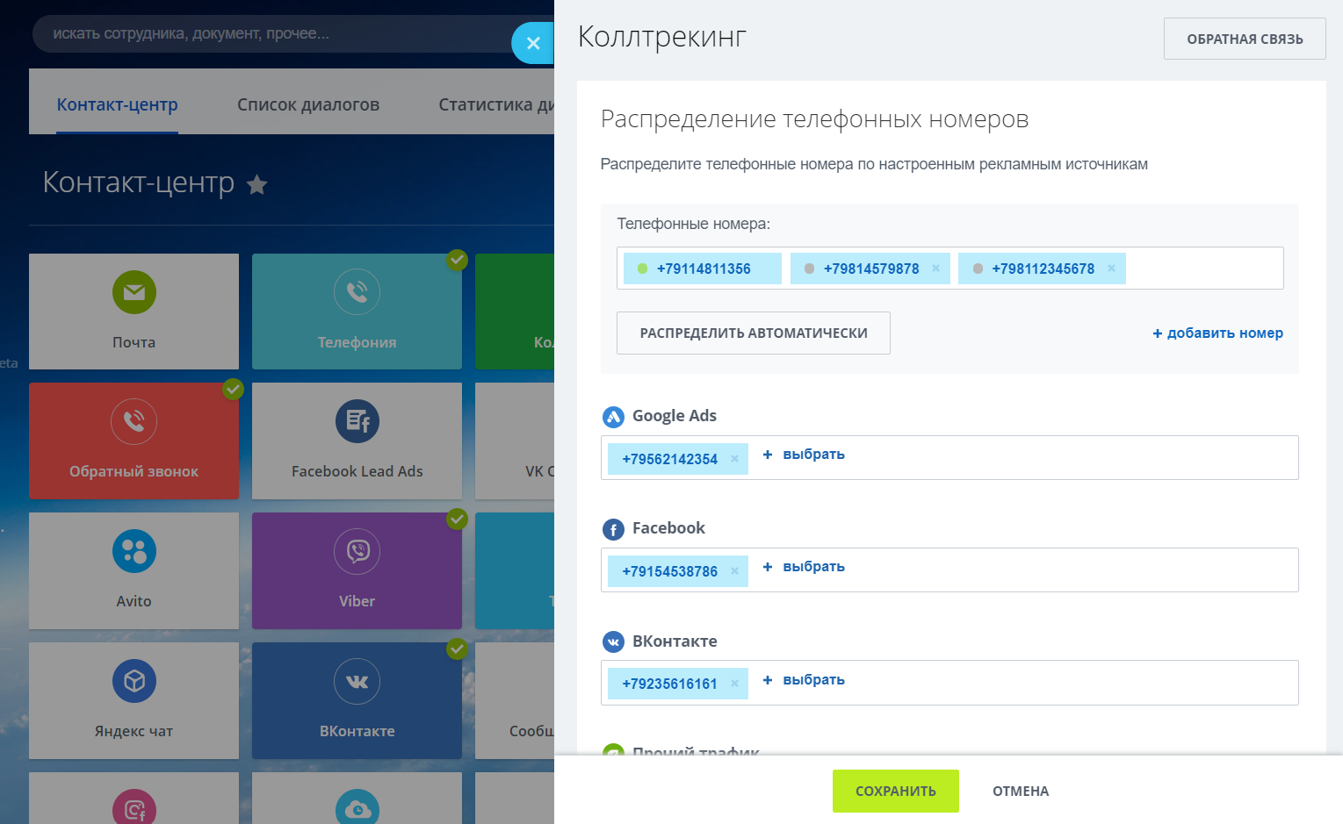Open the Facebook Lead Ads tile

coord(357,441)
